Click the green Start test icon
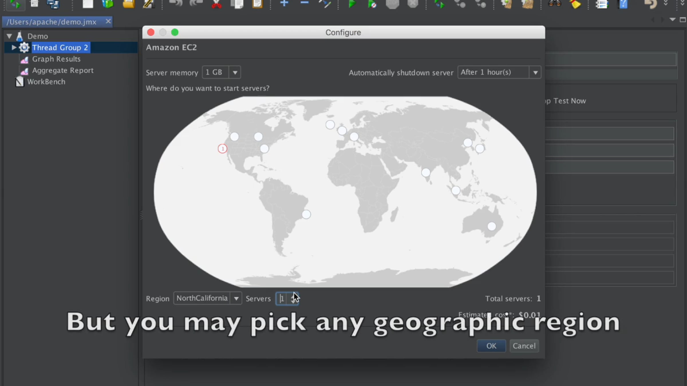The width and height of the screenshot is (687, 386). point(352,4)
